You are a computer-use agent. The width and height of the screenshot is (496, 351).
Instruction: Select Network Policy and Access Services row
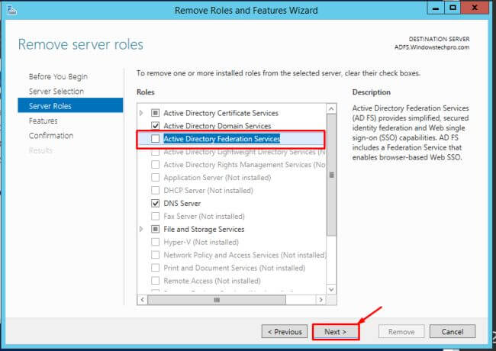[245, 255]
